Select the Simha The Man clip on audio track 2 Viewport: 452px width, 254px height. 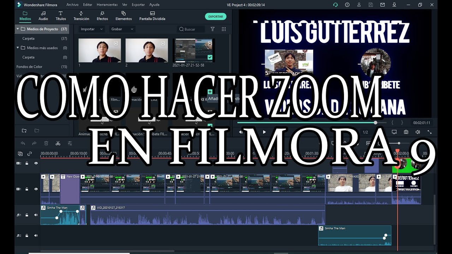[x=355, y=235]
